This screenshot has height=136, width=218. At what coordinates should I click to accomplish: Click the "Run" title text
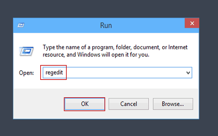tap(106, 25)
